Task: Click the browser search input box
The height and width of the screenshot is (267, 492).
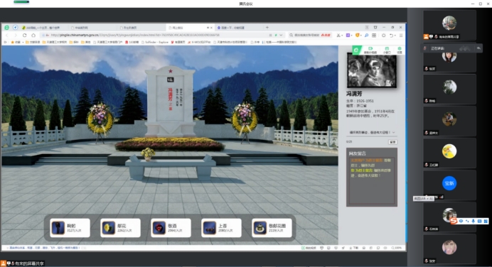Action: click(309, 35)
